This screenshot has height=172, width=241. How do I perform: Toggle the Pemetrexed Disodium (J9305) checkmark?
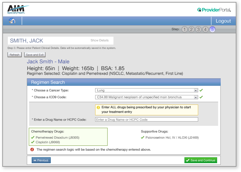[33, 138]
